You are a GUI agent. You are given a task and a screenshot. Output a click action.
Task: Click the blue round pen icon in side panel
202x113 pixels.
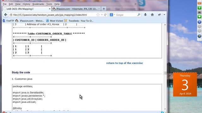(x=199, y=36)
